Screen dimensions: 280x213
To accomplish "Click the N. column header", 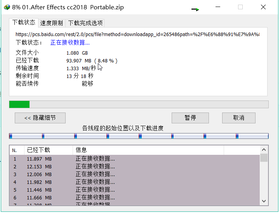I will (x=17, y=150).
